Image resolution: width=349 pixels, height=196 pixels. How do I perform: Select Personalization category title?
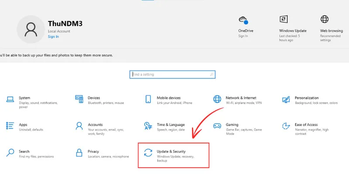click(307, 98)
